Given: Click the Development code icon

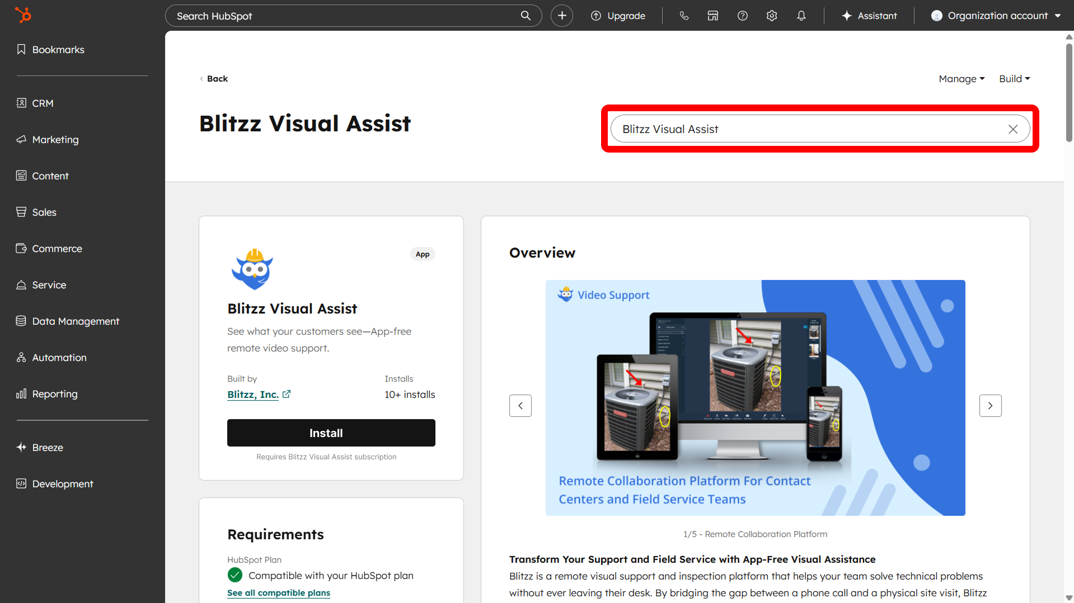Looking at the screenshot, I should click(x=21, y=484).
